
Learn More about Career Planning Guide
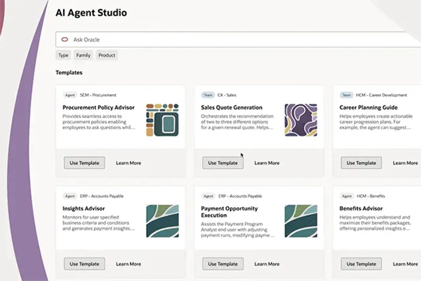405,163
